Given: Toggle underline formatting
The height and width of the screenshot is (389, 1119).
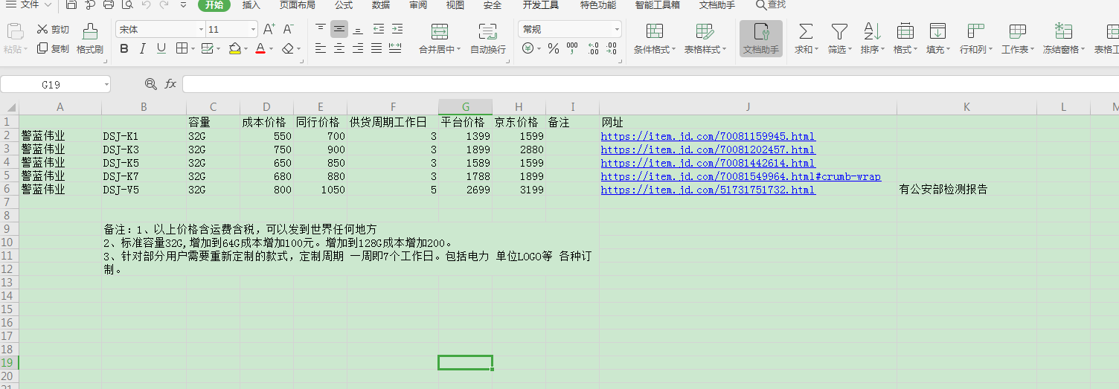Looking at the screenshot, I should click(161, 48).
